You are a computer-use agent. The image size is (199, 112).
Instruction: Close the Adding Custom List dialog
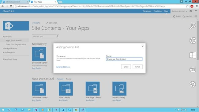pyautogui.click(x=143, y=46)
